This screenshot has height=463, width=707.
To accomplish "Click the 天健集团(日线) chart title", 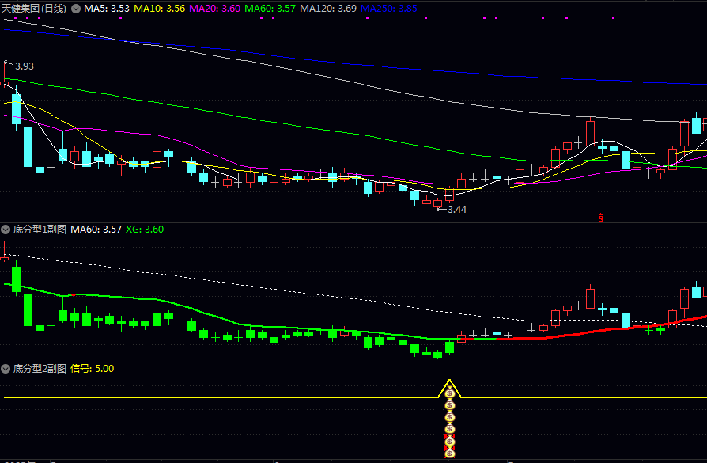I will tap(34, 9).
